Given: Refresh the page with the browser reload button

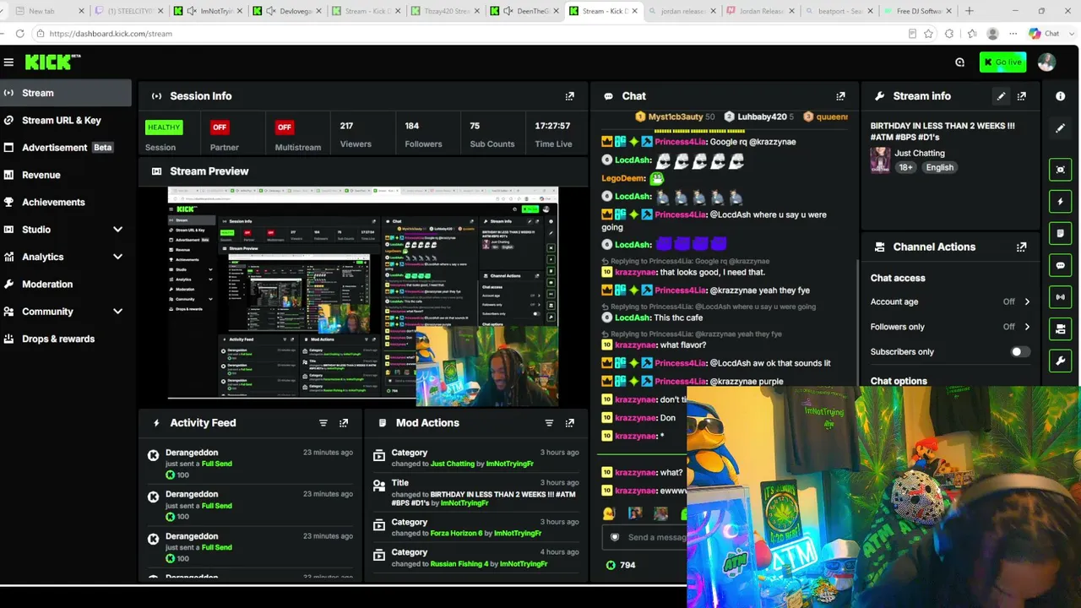Looking at the screenshot, I should pyautogui.click(x=19, y=34).
